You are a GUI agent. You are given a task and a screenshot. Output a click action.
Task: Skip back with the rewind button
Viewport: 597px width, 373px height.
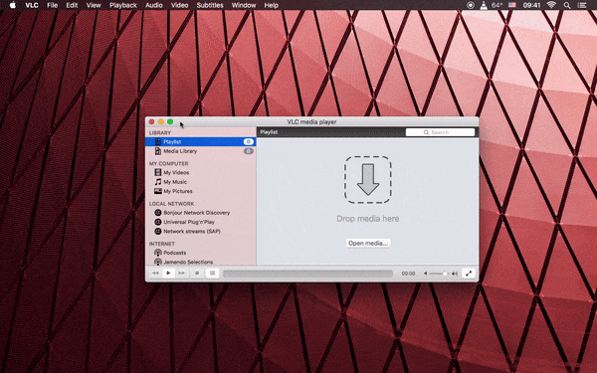click(x=155, y=273)
